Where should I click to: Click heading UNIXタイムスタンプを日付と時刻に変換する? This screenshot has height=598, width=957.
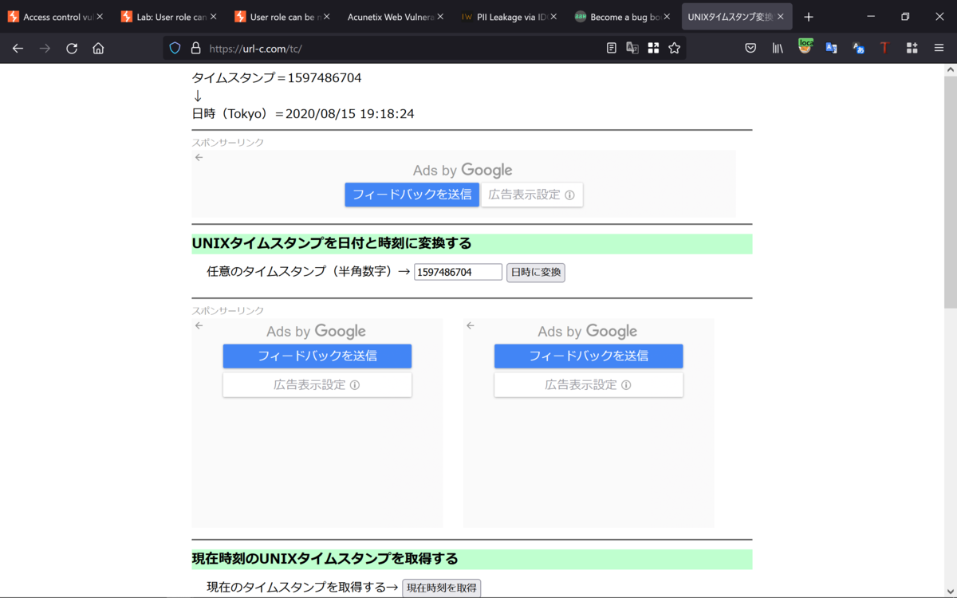click(332, 243)
